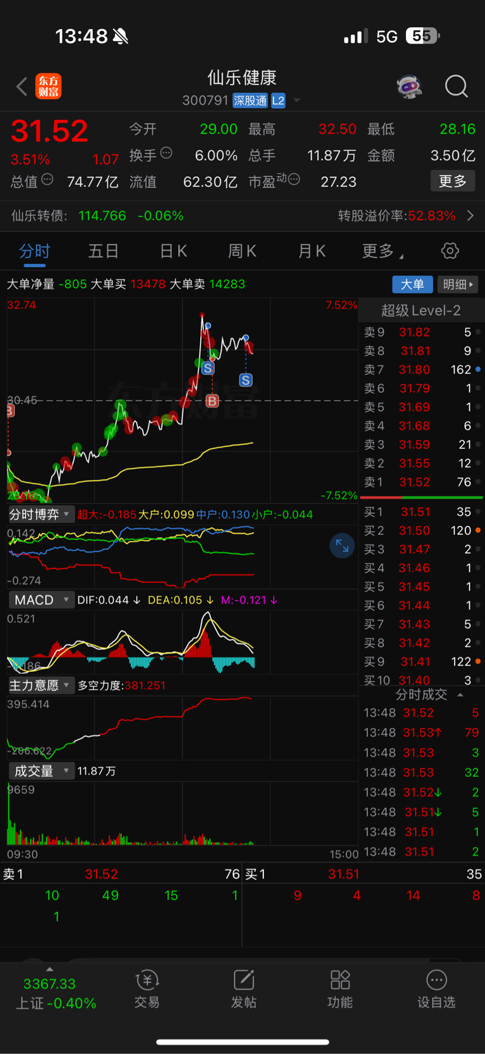Screen dimensions: 485x1054
Task: Tap the red B marker on chart
Action: tap(212, 401)
